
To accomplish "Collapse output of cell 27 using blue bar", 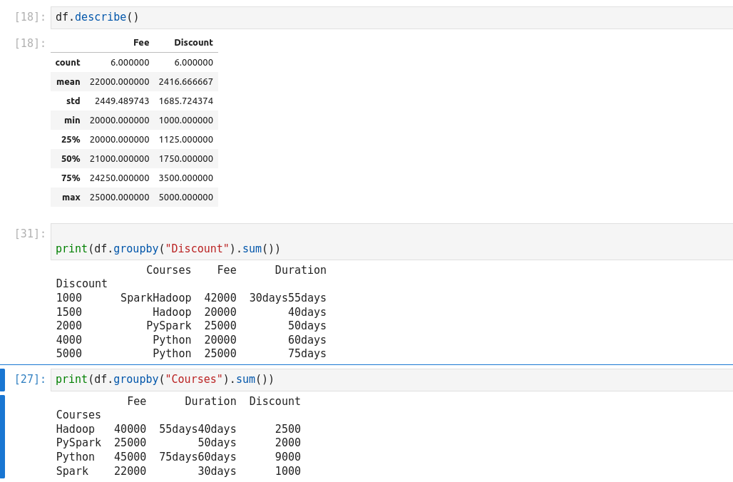I will click(x=2, y=436).
